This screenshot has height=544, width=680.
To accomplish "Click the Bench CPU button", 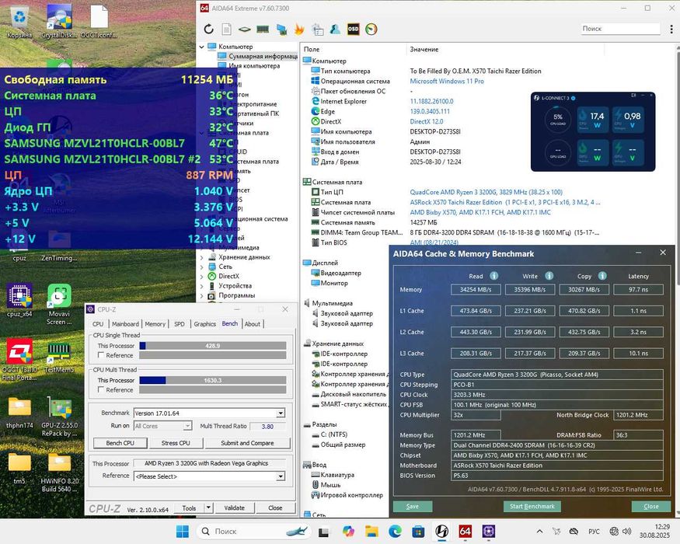I will tap(120, 443).
